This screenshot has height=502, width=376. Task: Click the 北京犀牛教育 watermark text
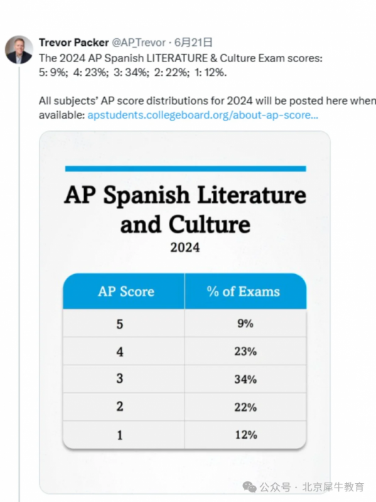coord(333,487)
